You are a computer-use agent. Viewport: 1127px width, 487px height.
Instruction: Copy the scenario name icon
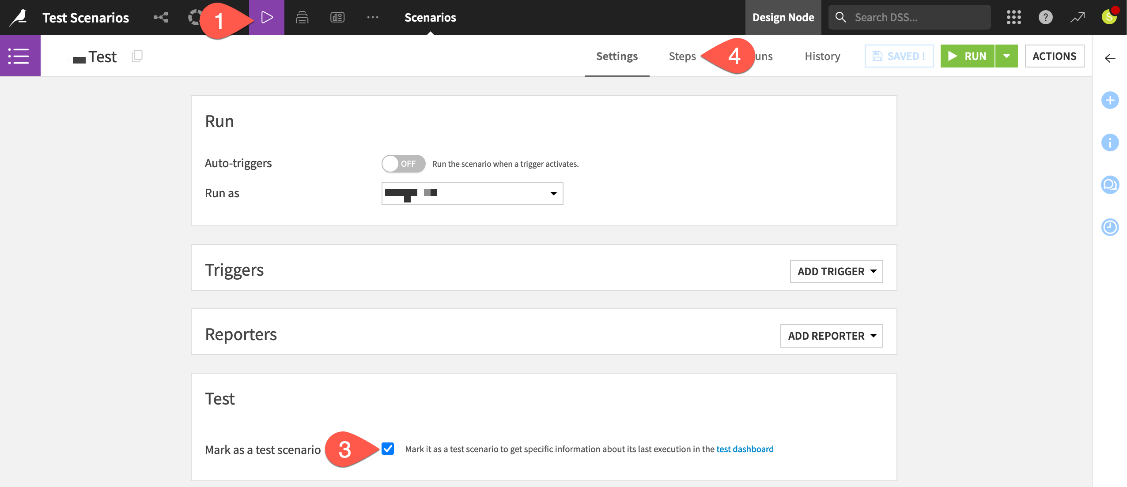(x=137, y=56)
